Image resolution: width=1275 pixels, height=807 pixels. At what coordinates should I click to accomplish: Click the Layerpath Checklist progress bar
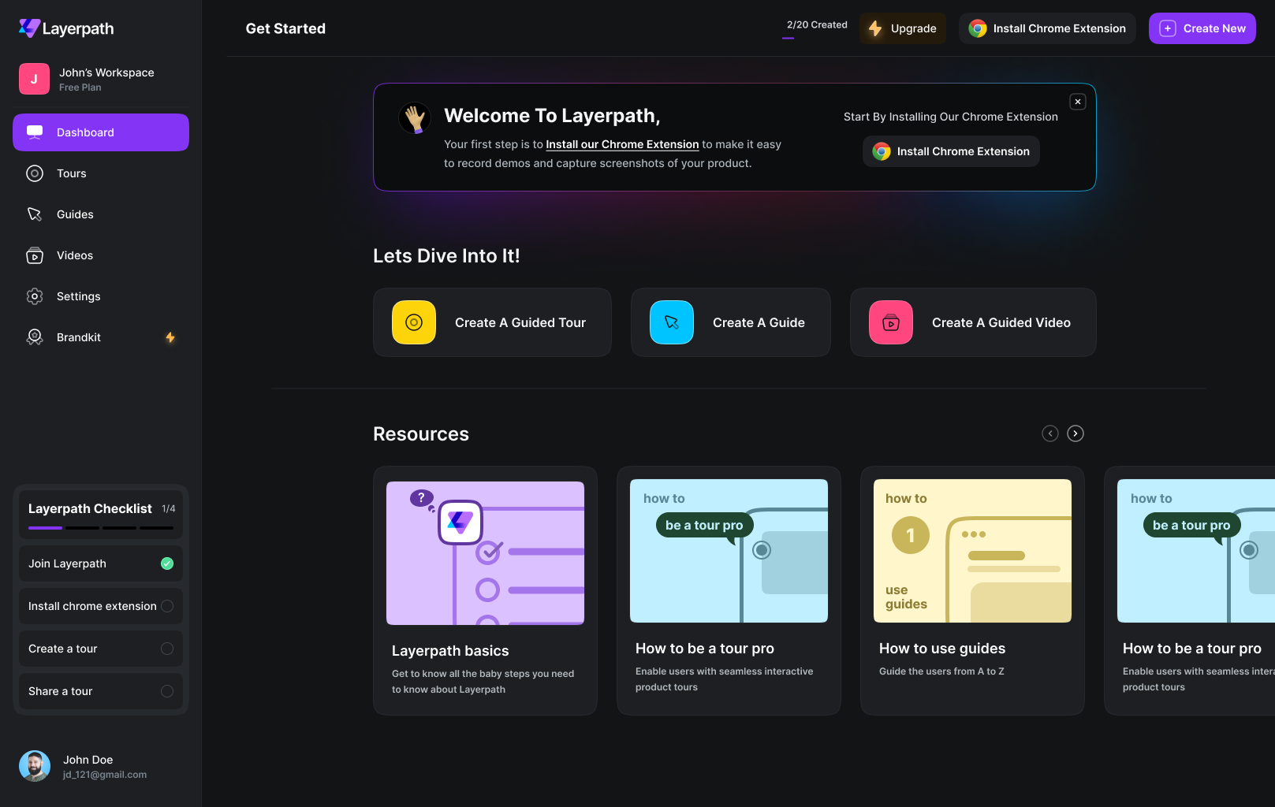click(101, 527)
